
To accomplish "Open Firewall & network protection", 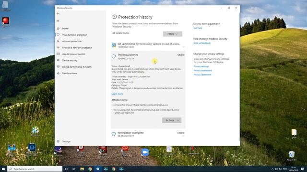I will pyautogui.click(x=77, y=48).
